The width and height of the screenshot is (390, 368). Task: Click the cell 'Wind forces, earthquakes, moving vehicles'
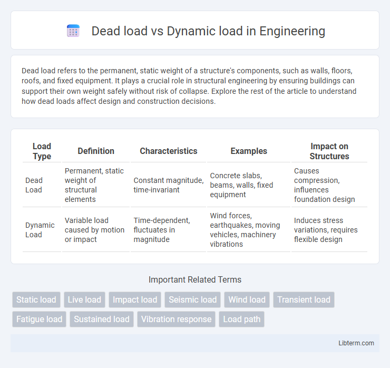click(x=249, y=230)
